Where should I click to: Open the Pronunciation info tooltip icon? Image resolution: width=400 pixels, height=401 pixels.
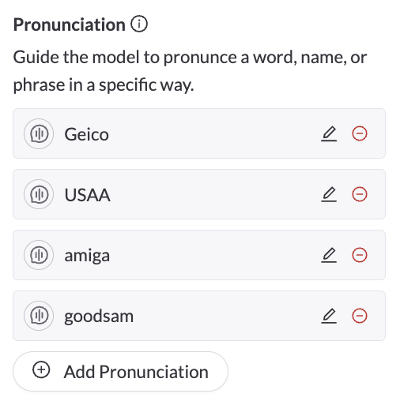click(139, 24)
